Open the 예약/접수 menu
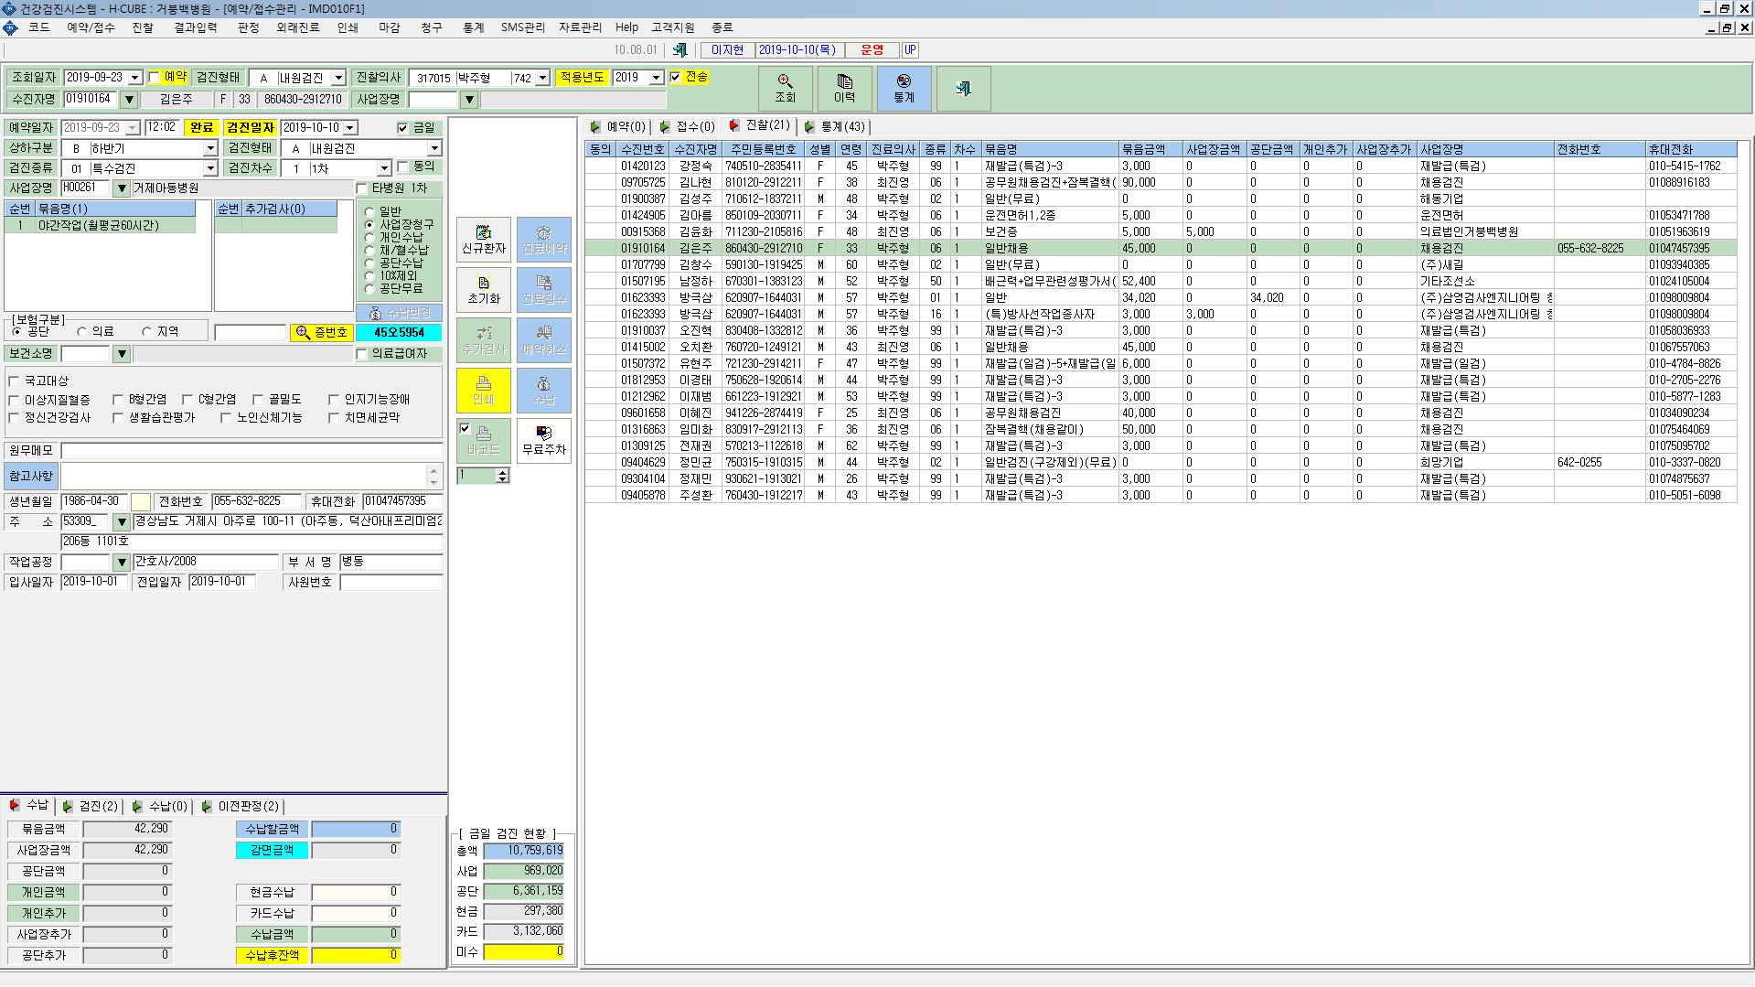The height and width of the screenshot is (987, 1755). (x=91, y=27)
